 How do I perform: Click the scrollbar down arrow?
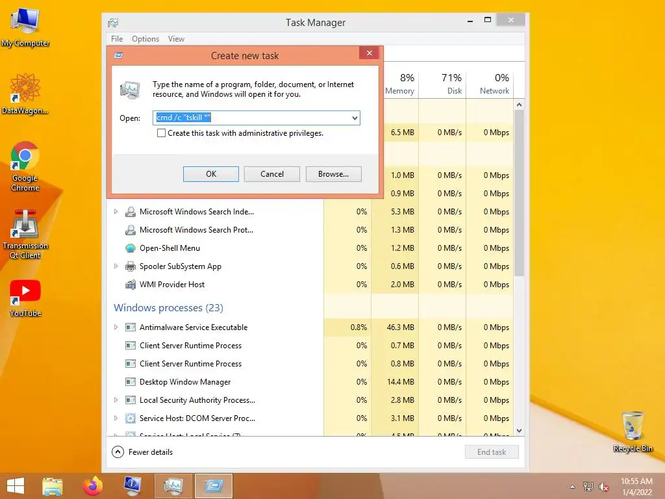(x=519, y=431)
